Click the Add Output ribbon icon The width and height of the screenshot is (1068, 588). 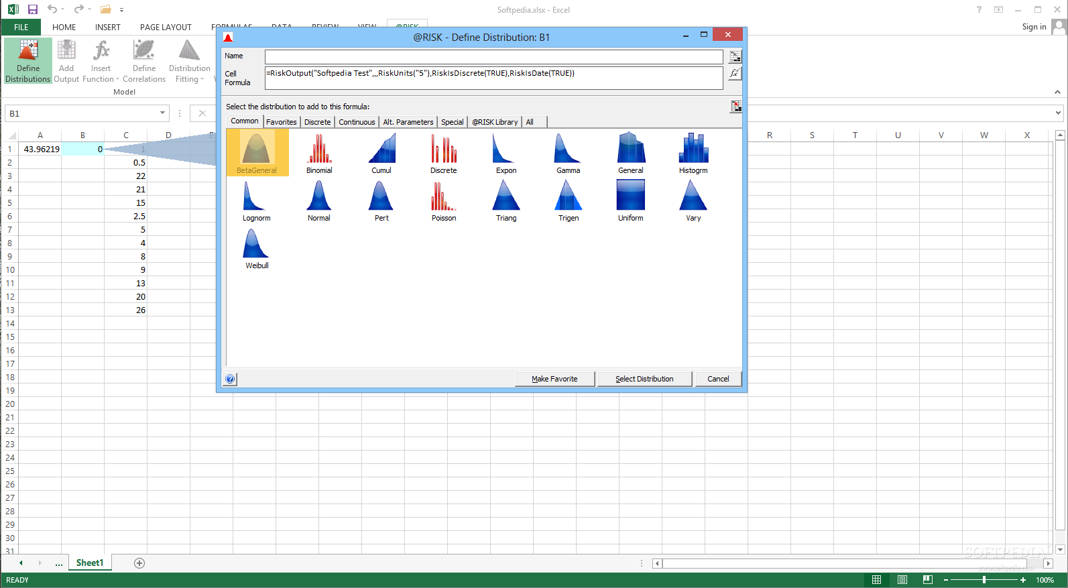tap(66, 61)
